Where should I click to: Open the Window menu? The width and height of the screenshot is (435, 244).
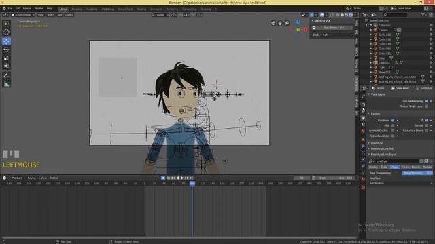point(39,9)
